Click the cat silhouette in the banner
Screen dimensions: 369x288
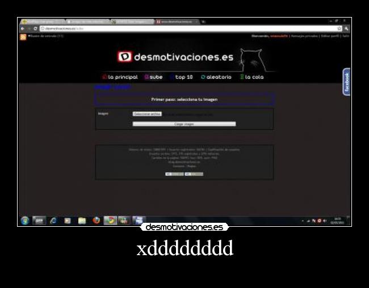(x=254, y=60)
